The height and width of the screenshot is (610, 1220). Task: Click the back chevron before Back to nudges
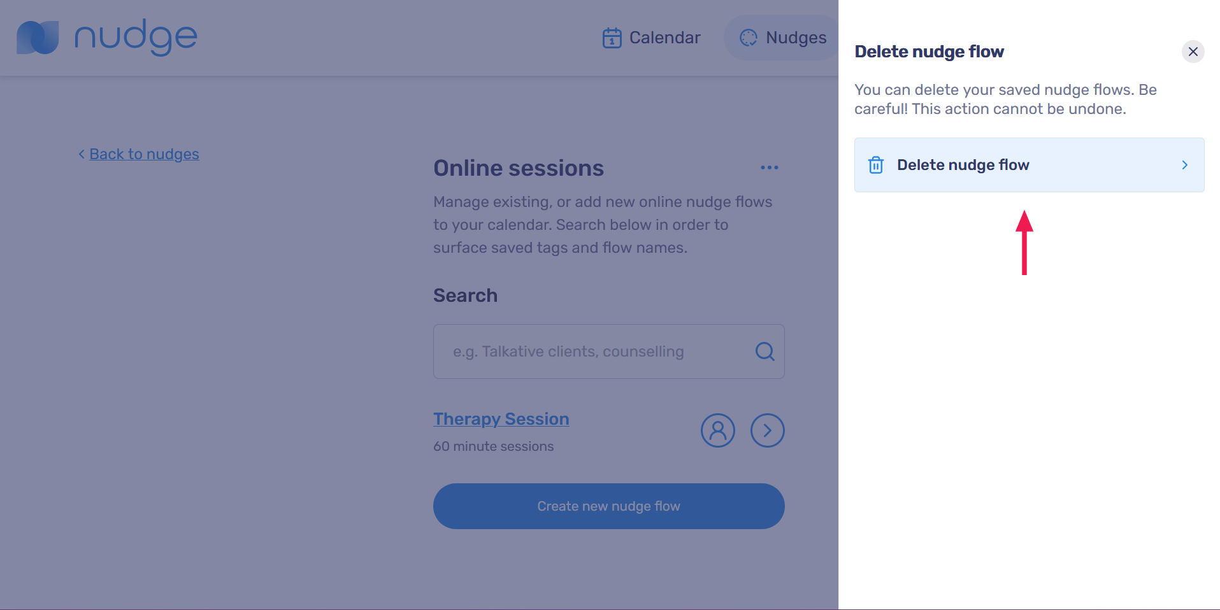(81, 154)
